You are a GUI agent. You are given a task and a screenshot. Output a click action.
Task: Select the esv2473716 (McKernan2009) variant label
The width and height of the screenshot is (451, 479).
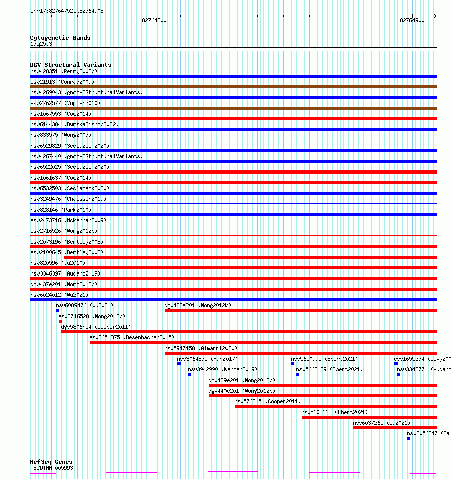[68, 220]
